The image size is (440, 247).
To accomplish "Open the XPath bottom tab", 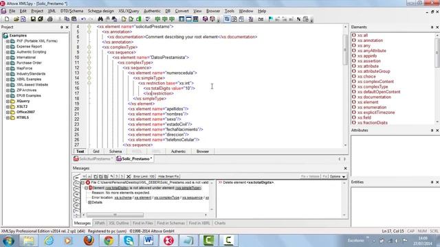I will point(100,223).
